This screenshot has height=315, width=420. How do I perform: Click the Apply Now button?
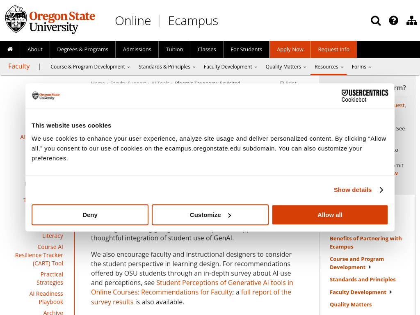(290, 50)
